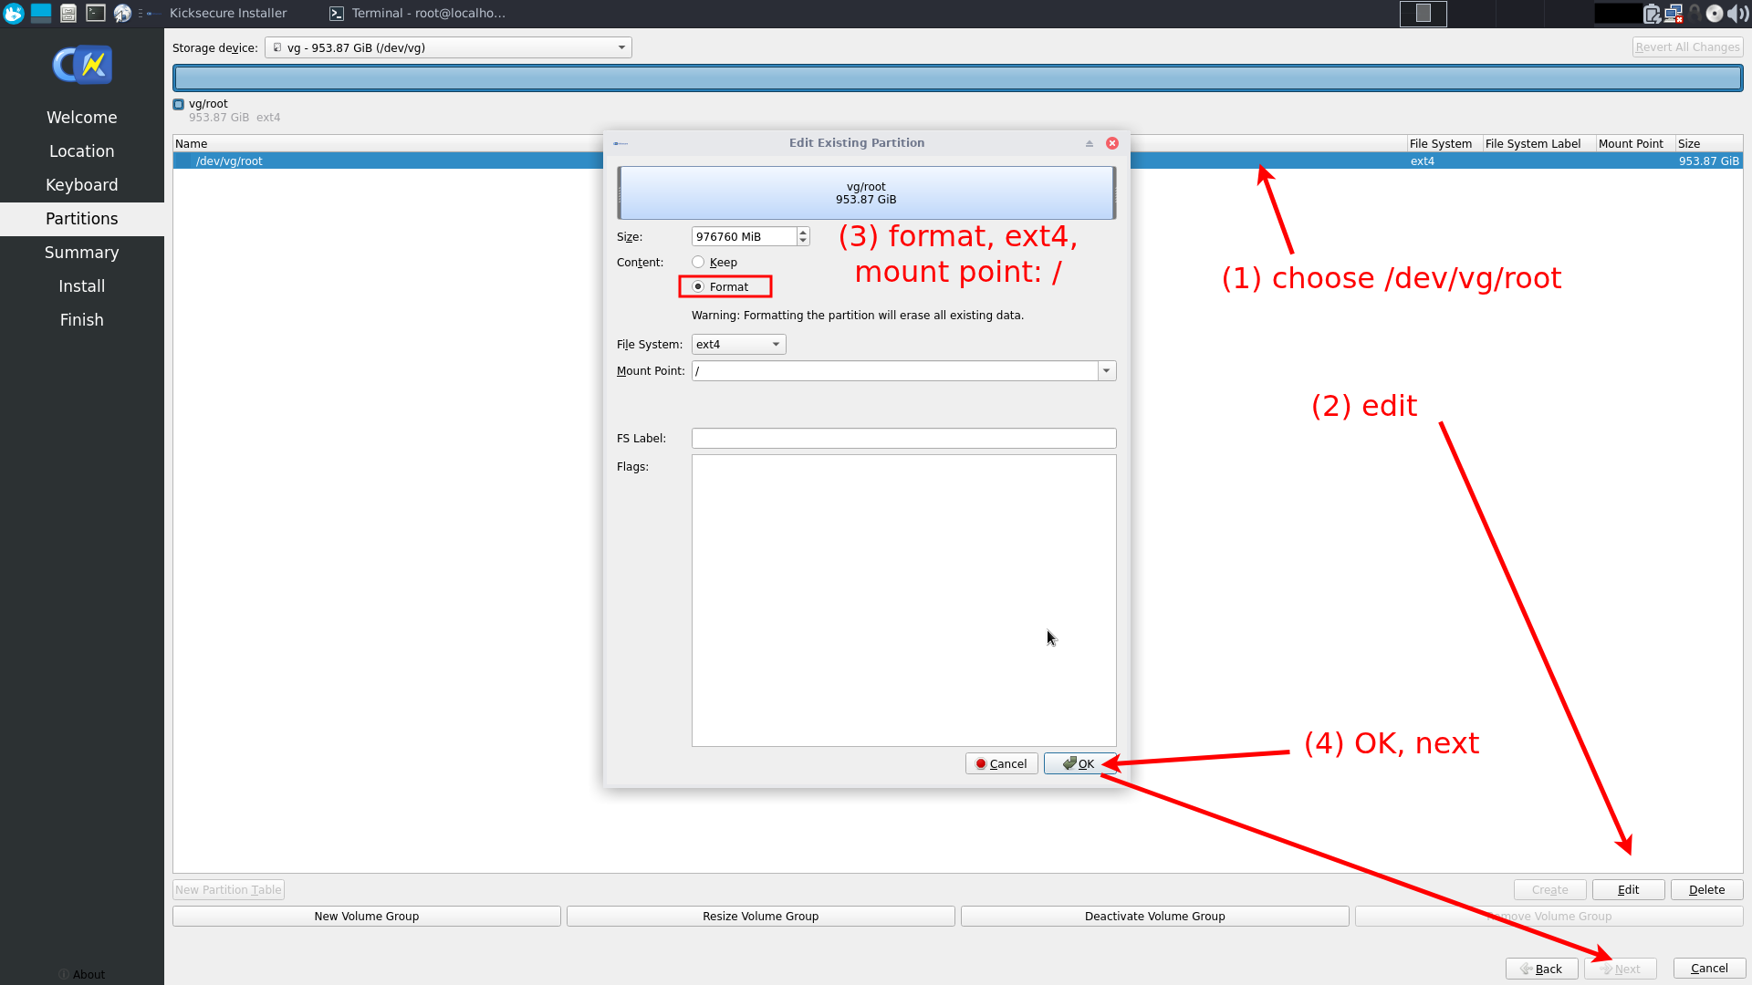Screen dimensions: 1752x985
Task: Expand the Mount Point dropdown arrow
Action: [1106, 370]
